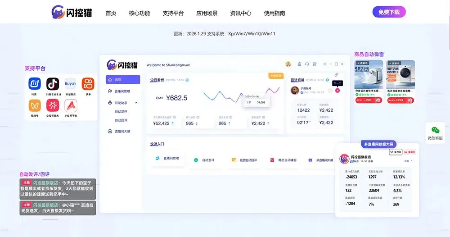Click the checklist icon in app title bar
The image size is (450, 237).
pos(315,64)
